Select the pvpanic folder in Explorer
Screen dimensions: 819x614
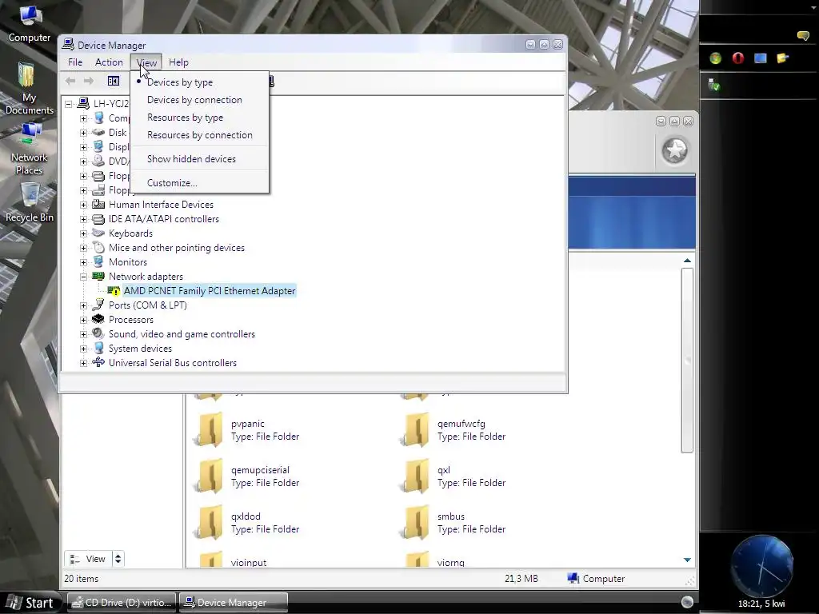coord(247,430)
